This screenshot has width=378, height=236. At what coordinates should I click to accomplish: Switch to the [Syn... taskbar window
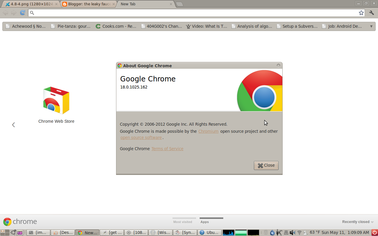pyautogui.click(x=185, y=232)
